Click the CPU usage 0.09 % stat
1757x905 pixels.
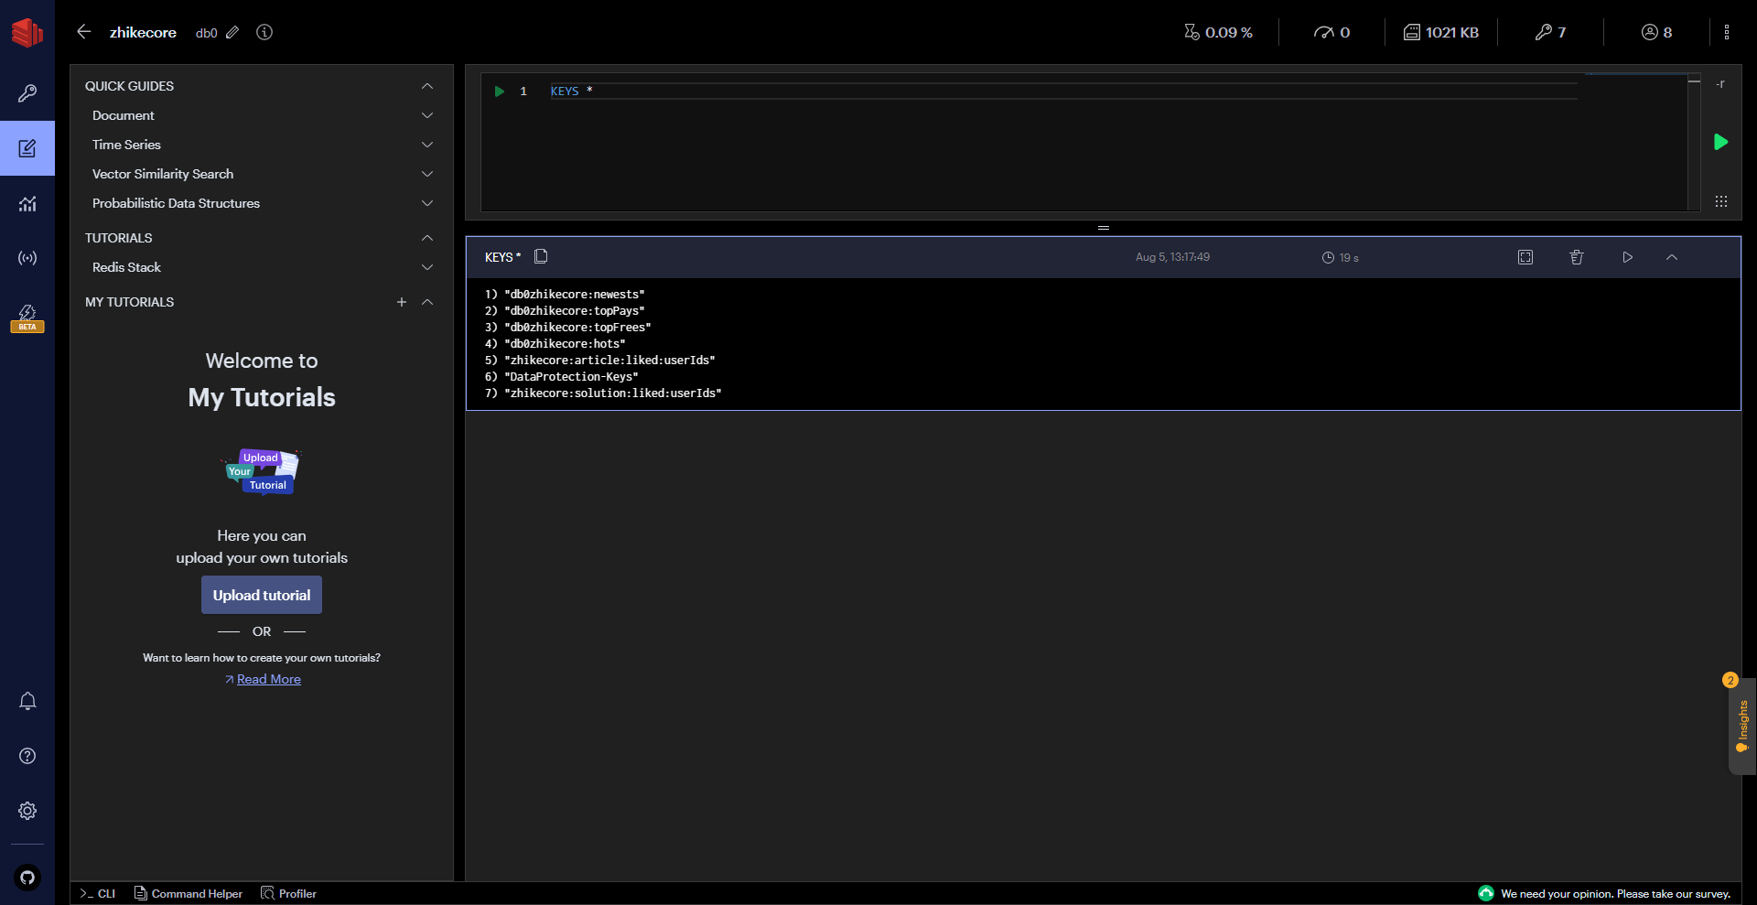click(1218, 32)
